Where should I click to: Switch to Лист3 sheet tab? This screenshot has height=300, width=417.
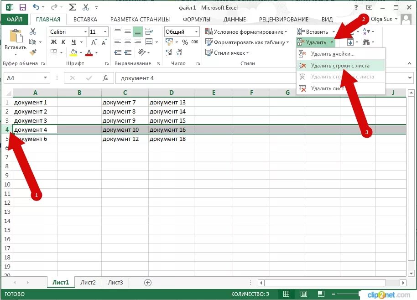[x=115, y=282]
